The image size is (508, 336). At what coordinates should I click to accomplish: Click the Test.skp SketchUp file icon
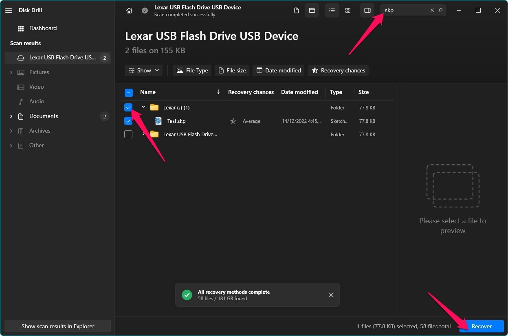tap(158, 121)
